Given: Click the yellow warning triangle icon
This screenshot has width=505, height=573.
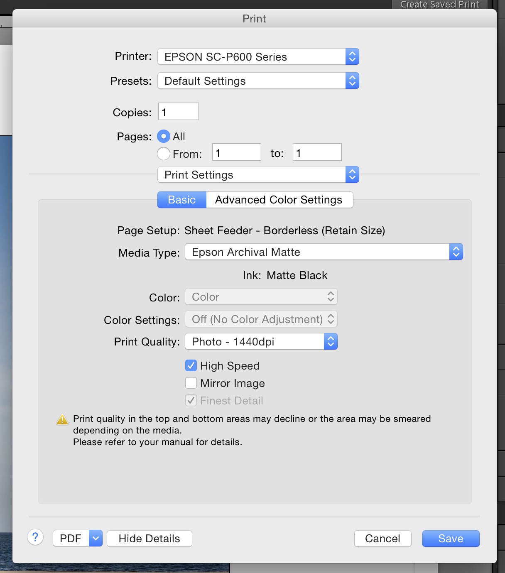Looking at the screenshot, I should point(62,419).
